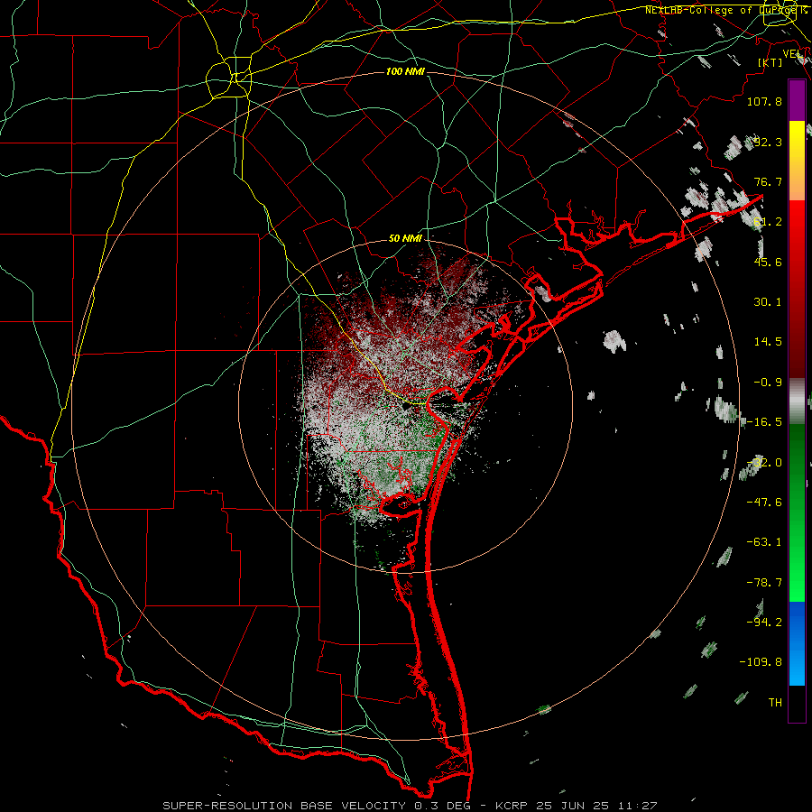Select the 30.1 velocity scale value
This screenshot has width=812, height=812.
click(768, 302)
